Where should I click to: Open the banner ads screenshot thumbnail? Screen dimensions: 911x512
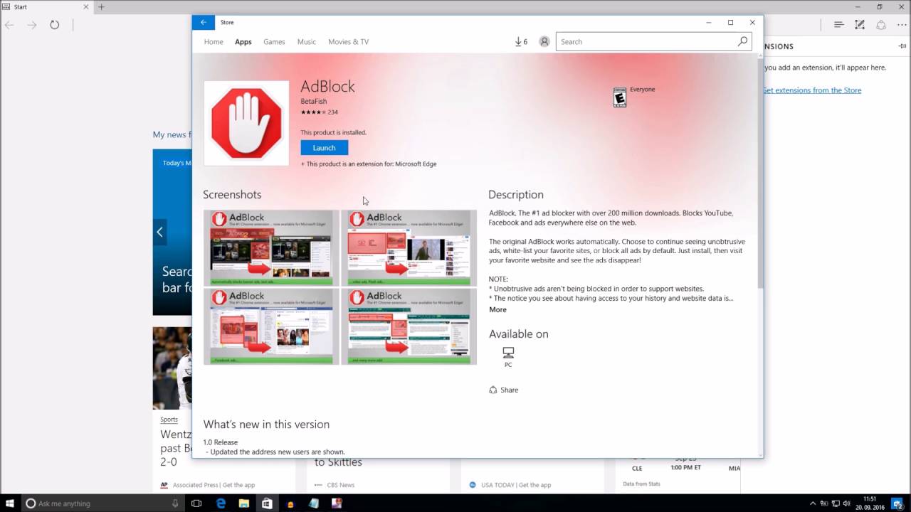tap(271, 247)
